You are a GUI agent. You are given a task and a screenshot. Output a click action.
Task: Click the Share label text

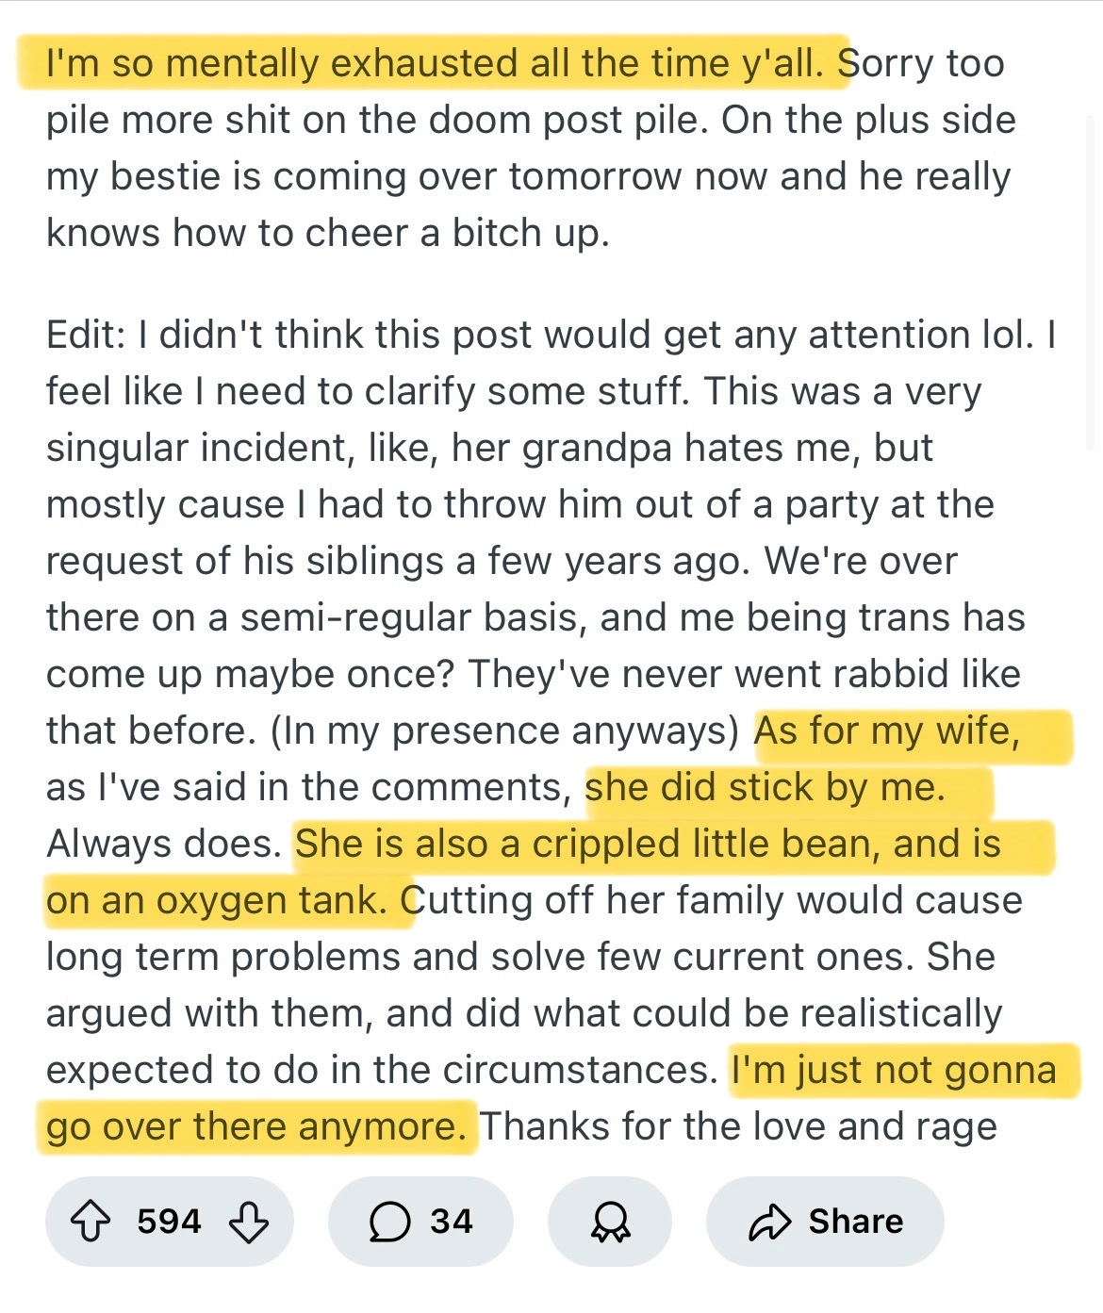click(x=856, y=1222)
